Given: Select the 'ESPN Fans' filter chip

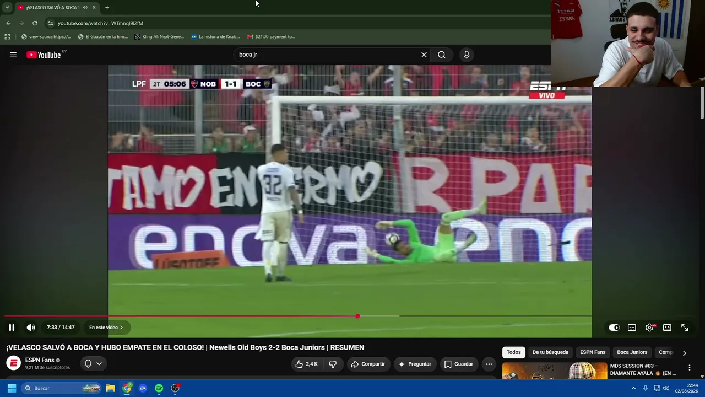Looking at the screenshot, I should click(x=593, y=352).
